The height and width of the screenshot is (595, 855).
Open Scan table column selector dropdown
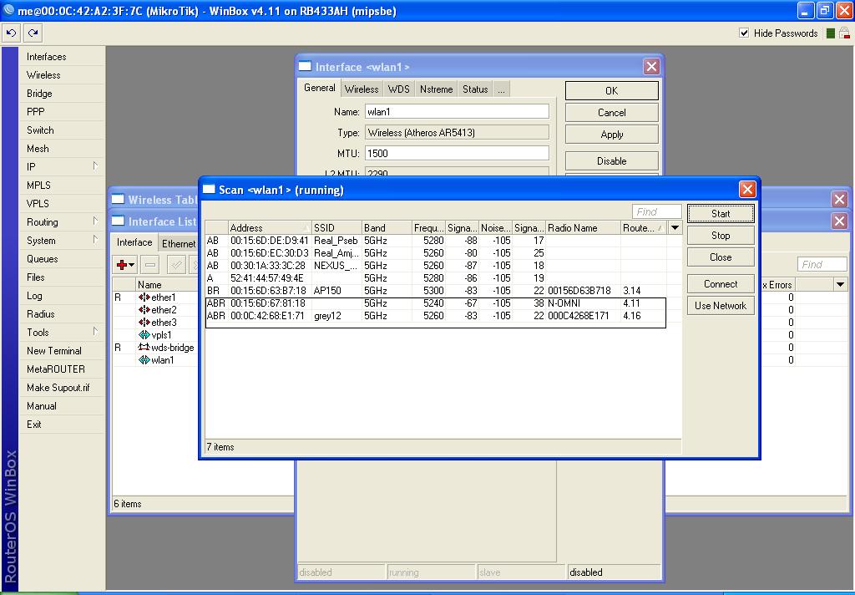[675, 228]
